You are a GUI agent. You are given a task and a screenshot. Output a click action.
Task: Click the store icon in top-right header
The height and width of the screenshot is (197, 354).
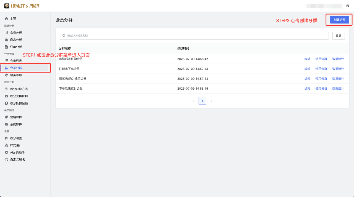coord(348,6)
